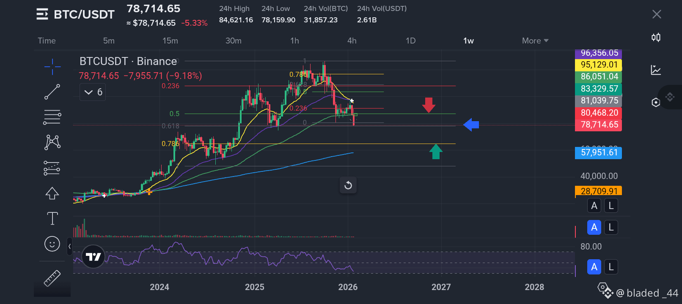Click the orange 28,709.91 price label

(598, 191)
